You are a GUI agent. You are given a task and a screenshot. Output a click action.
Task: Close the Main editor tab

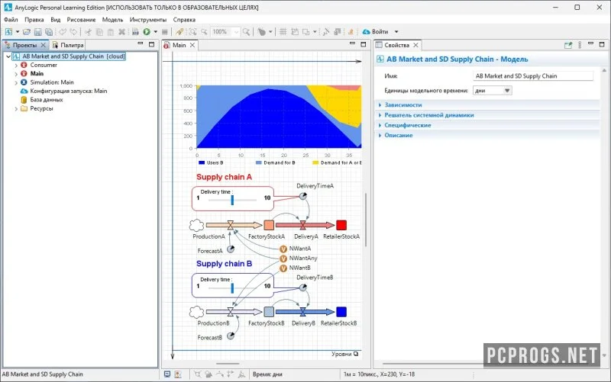(x=192, y=45)
